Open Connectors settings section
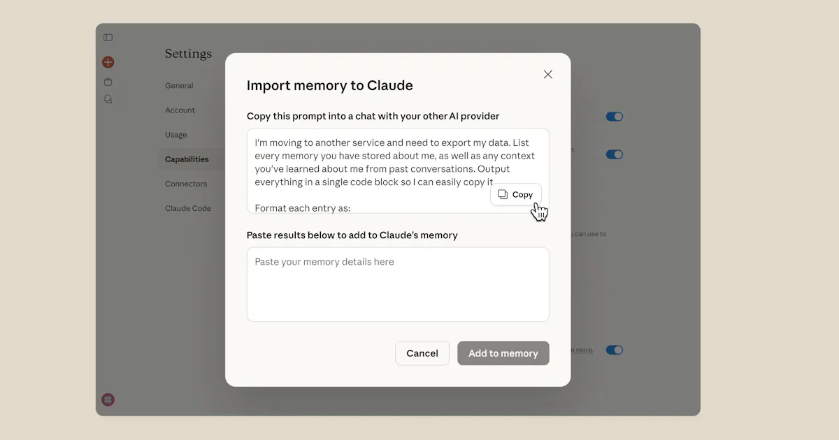The height and width of the screenshot is (440, 839). [186, 184]
